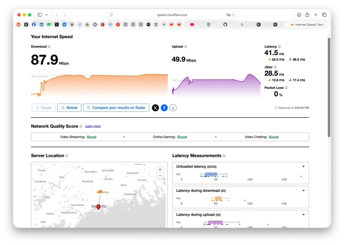Open the YouTube pinned tab
The image size is (344, 245).
click(x=192, y=24)
